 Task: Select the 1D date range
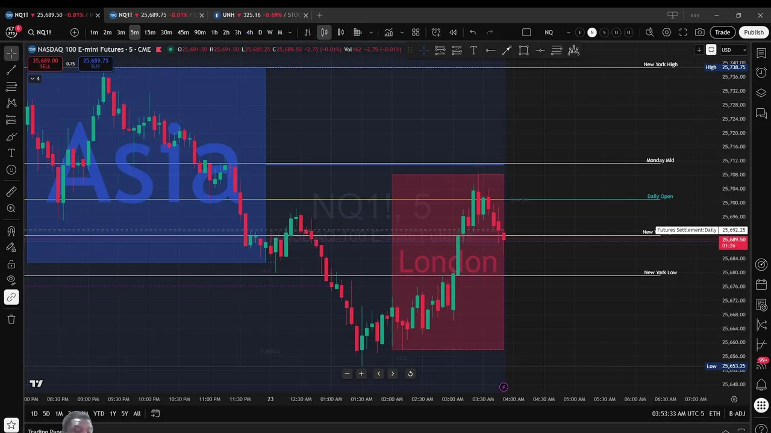34,414
